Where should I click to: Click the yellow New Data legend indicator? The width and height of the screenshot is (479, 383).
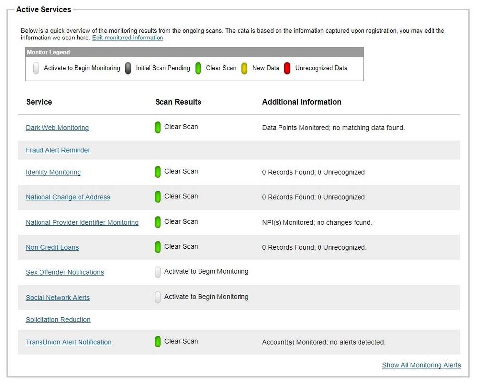click(x=244, y=68)
